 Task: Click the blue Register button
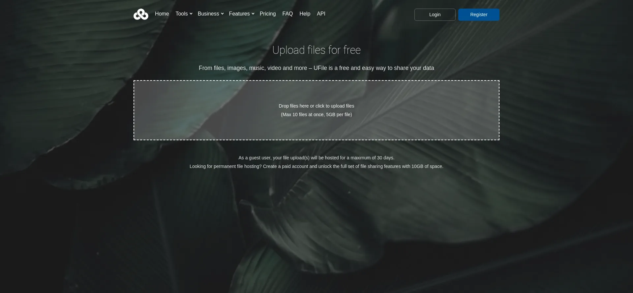[x=479, y=15]
